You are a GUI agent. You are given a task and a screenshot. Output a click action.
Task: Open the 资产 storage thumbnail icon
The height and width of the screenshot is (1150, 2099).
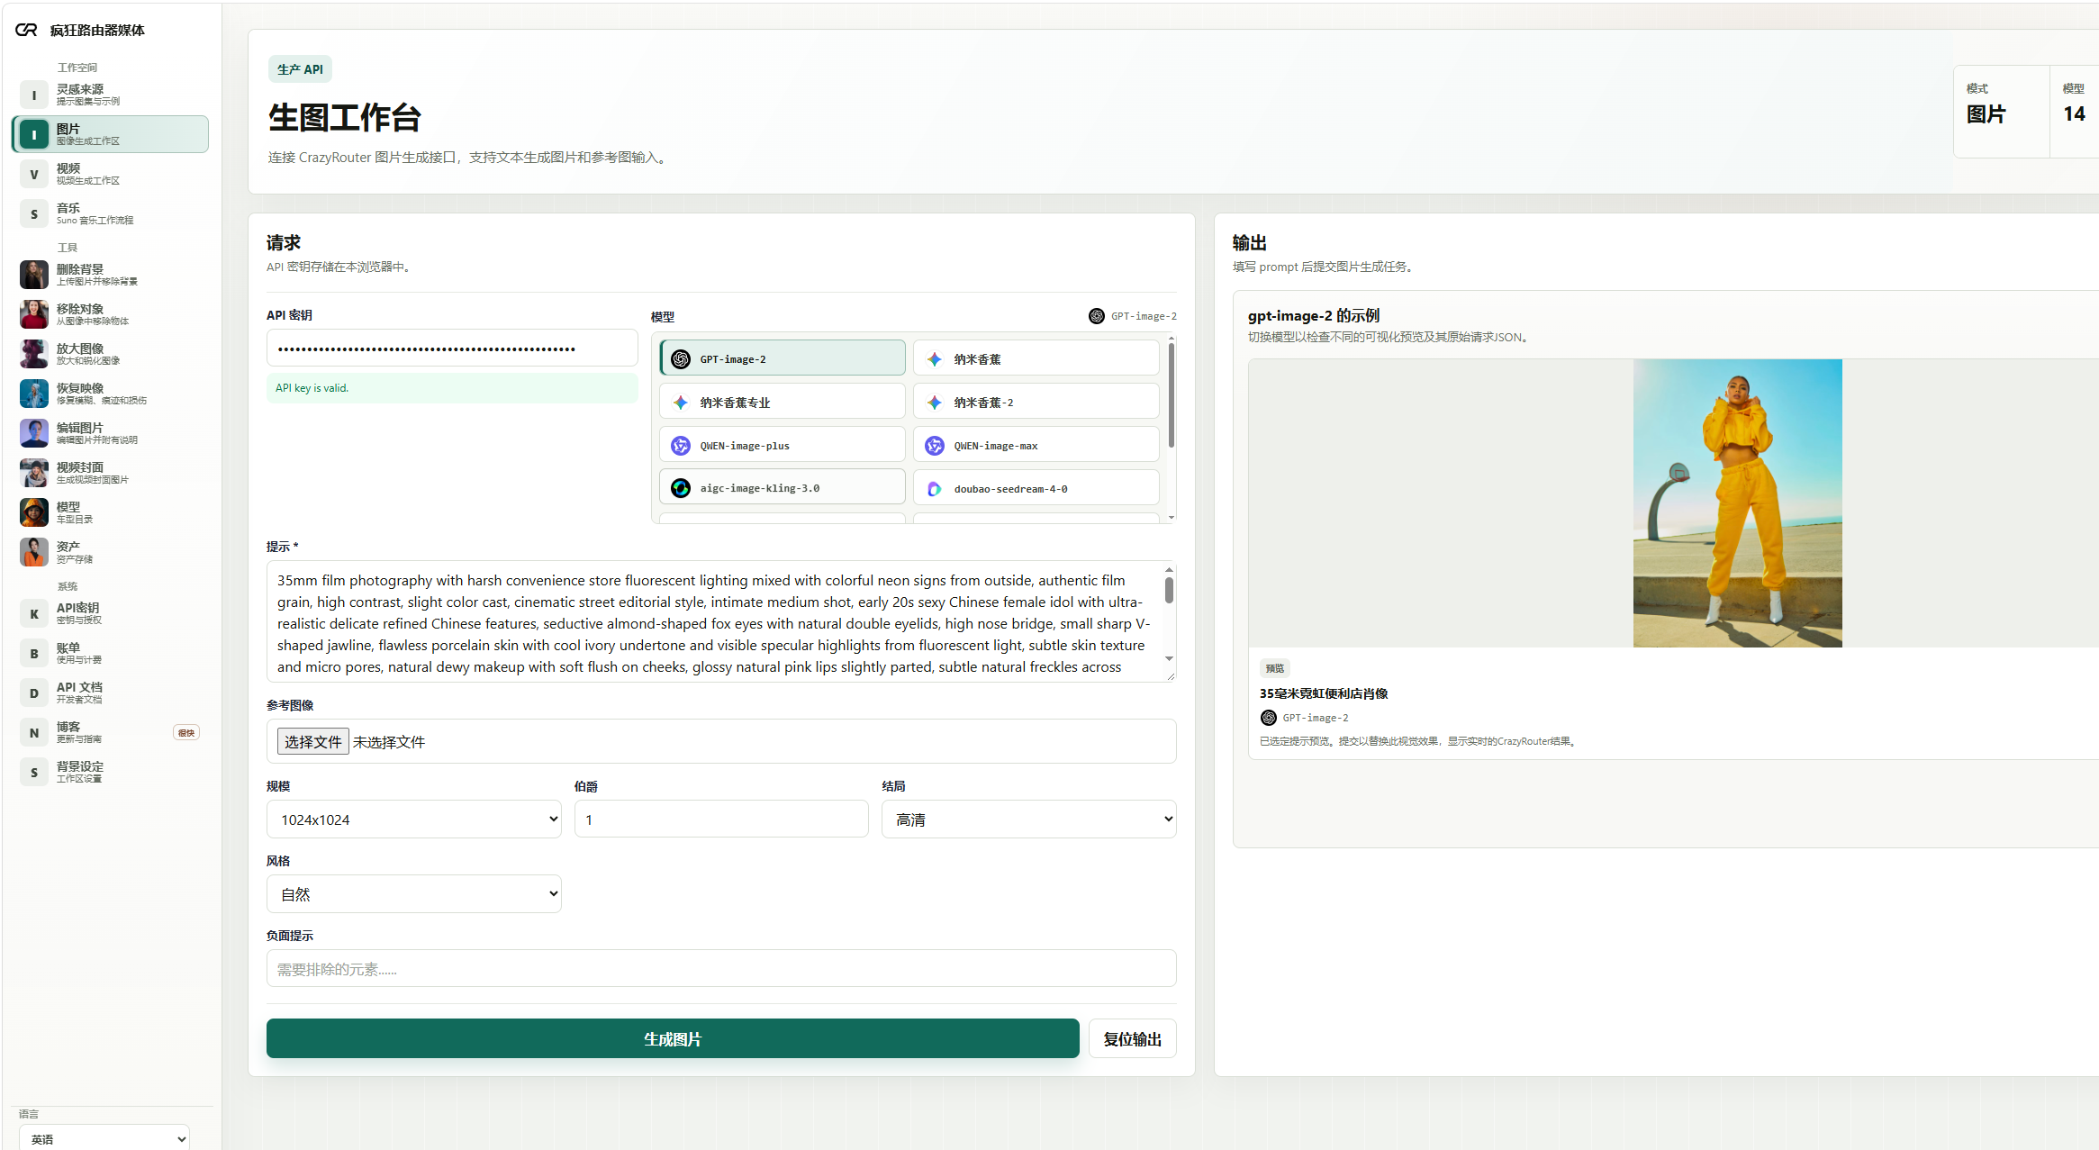pos(34,552)
